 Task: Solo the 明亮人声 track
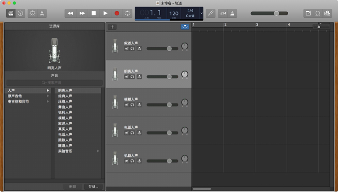[x=132, y=76]
